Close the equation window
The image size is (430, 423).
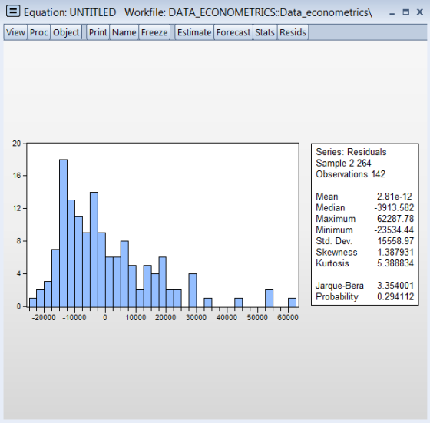click(x=420, y=12)
